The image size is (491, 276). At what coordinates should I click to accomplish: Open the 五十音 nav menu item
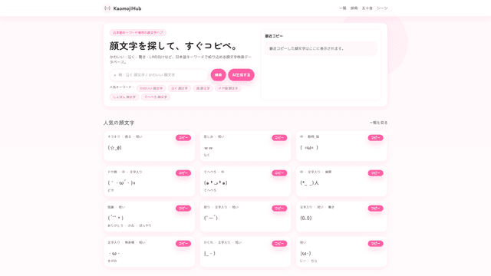(367, 8)
